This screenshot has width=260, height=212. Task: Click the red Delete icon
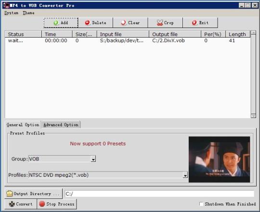[87, 23]
